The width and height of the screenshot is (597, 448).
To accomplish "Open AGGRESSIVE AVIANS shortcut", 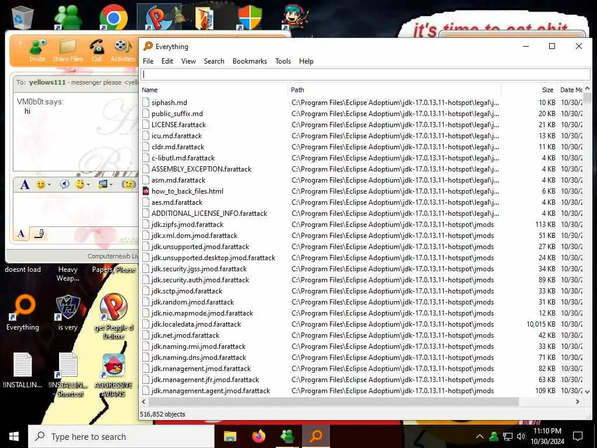I will point(114,375).
